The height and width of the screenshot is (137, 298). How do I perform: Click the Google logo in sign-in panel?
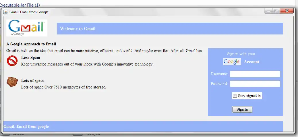pos(232,61)
